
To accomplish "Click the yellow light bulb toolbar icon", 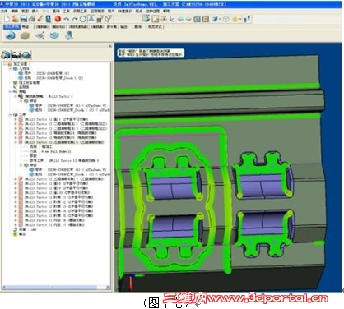I will tap(235, 19).
